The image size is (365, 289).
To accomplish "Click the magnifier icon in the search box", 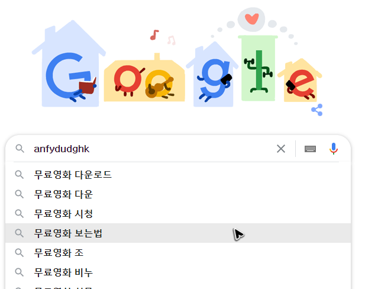I will coord(20,149).
